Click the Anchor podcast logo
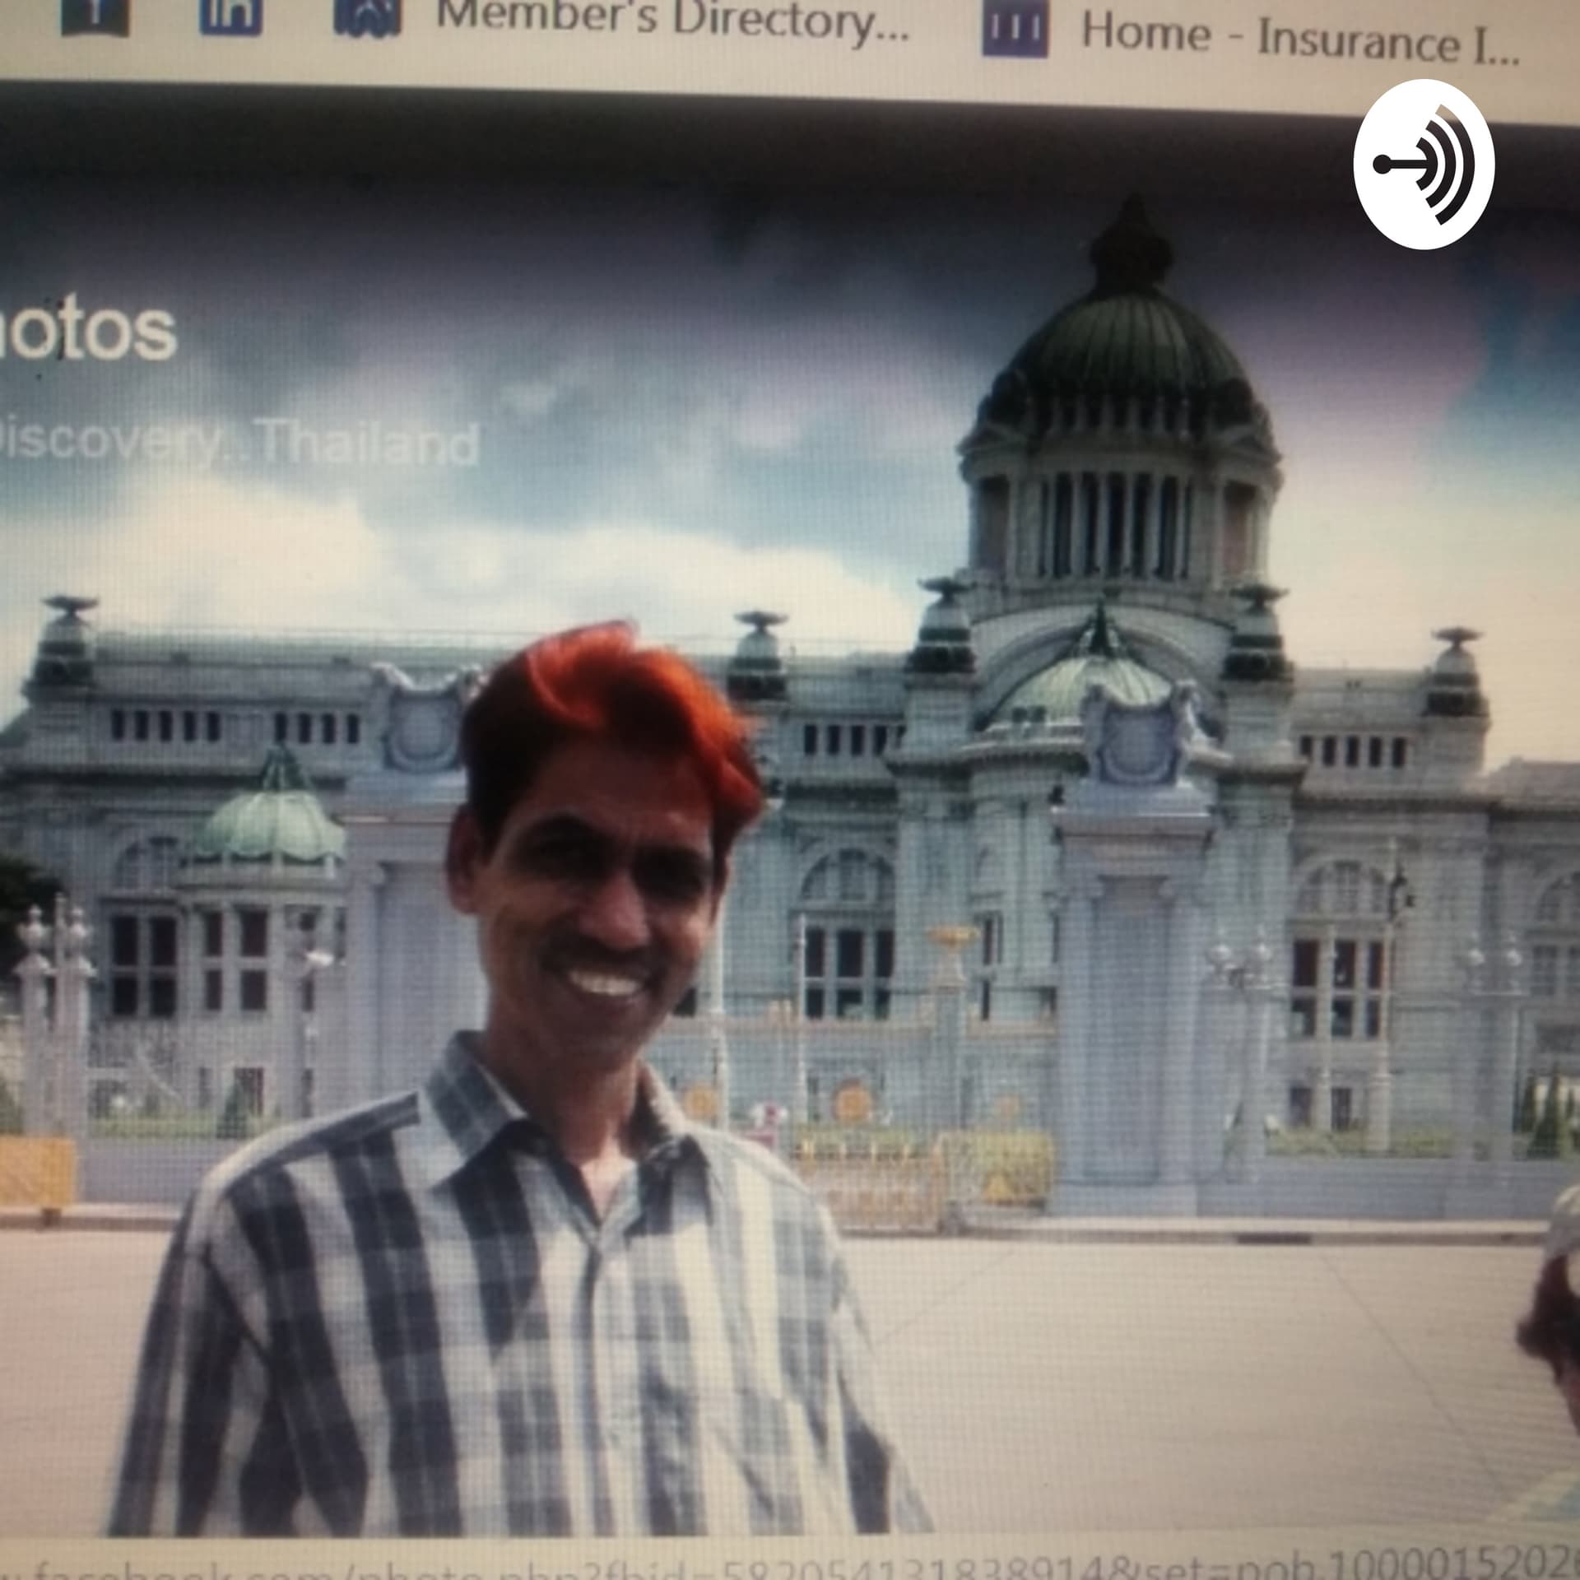1580x1580 pixels. coord(1424,164)
